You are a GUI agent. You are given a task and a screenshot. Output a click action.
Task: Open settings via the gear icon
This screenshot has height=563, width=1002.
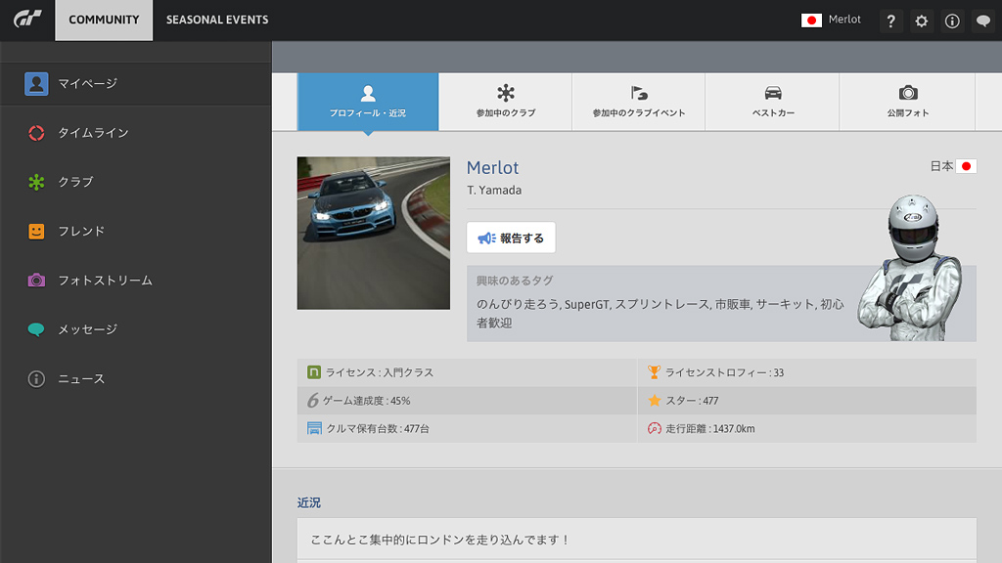[921, 21]
